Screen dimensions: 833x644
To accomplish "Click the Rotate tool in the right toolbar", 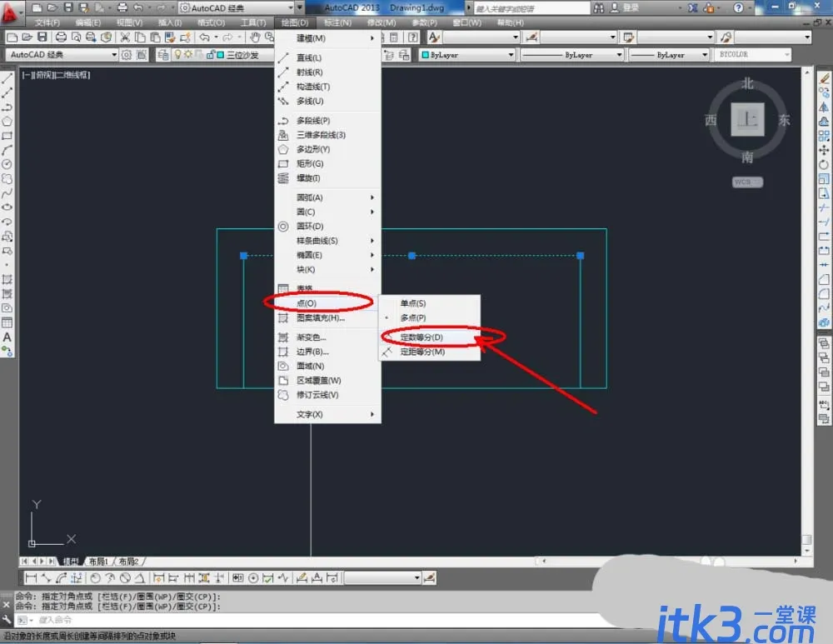I will tap(824, 165).
